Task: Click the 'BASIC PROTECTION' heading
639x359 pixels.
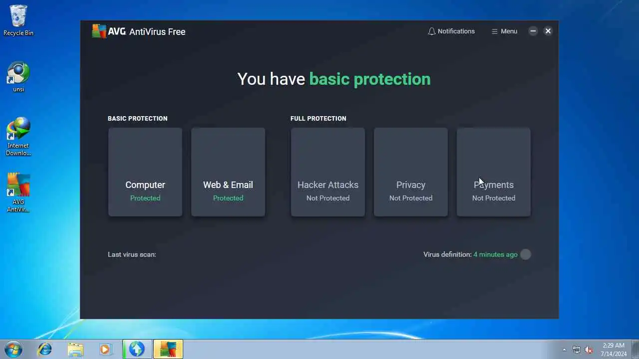Action: [x=138, y=118]
